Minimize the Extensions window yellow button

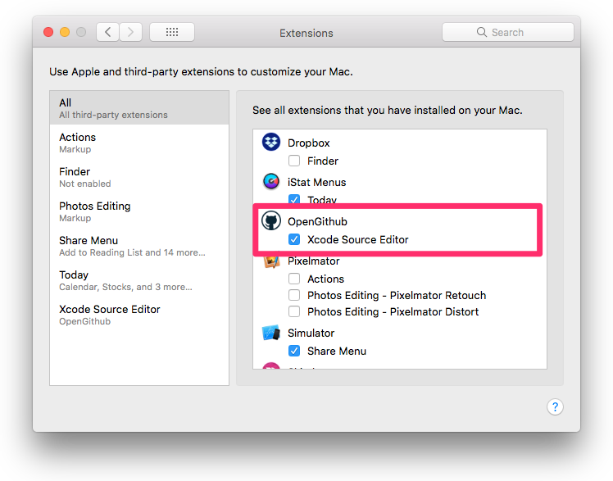click(x=65, y=32)
